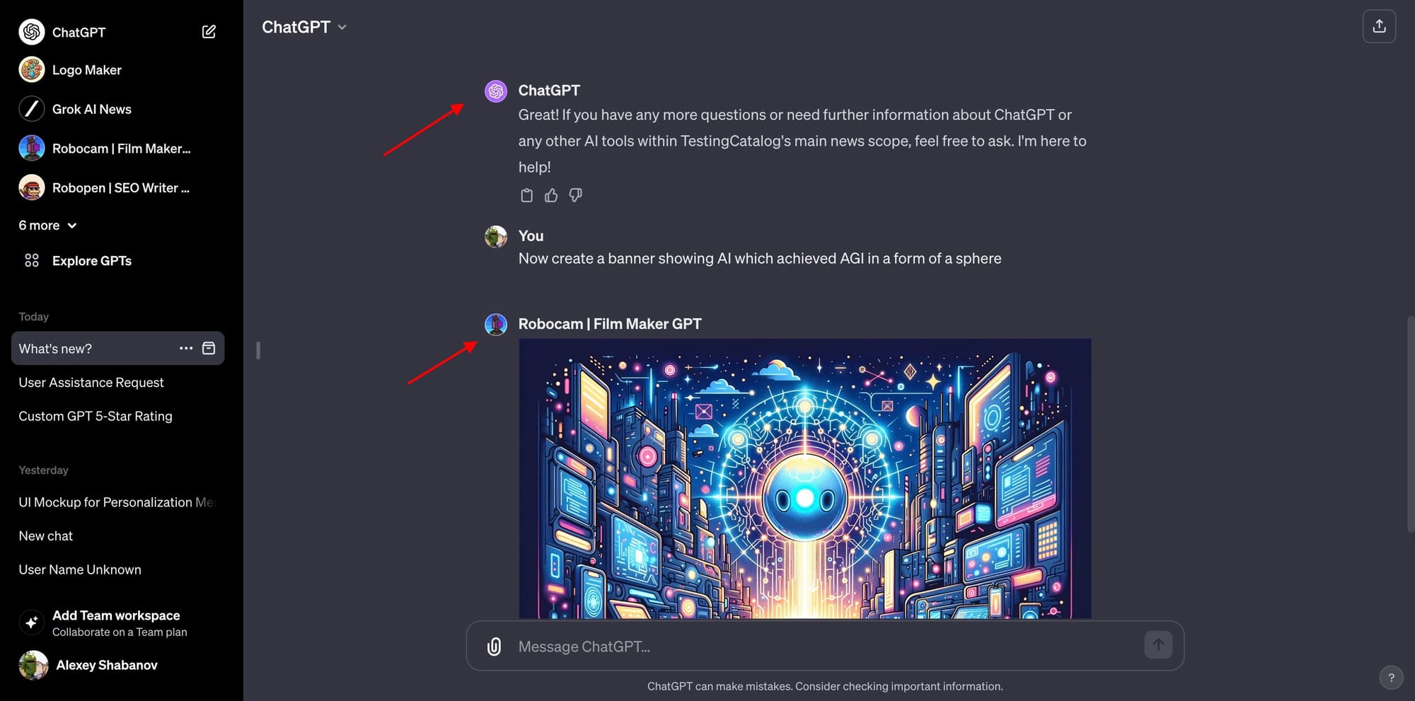Start a new chat with the compose icon

click(x=209, y=32)
